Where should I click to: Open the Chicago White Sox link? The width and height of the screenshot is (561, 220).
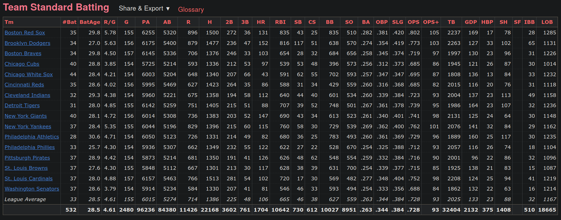point(29,74)
